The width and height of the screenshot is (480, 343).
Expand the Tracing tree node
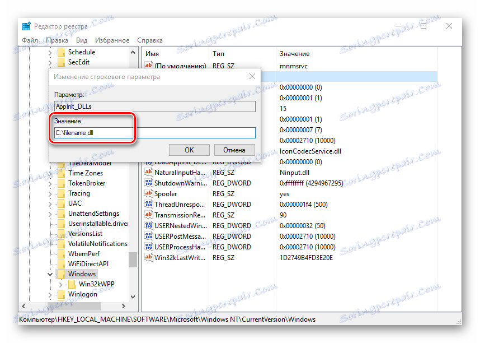[50, 194]
